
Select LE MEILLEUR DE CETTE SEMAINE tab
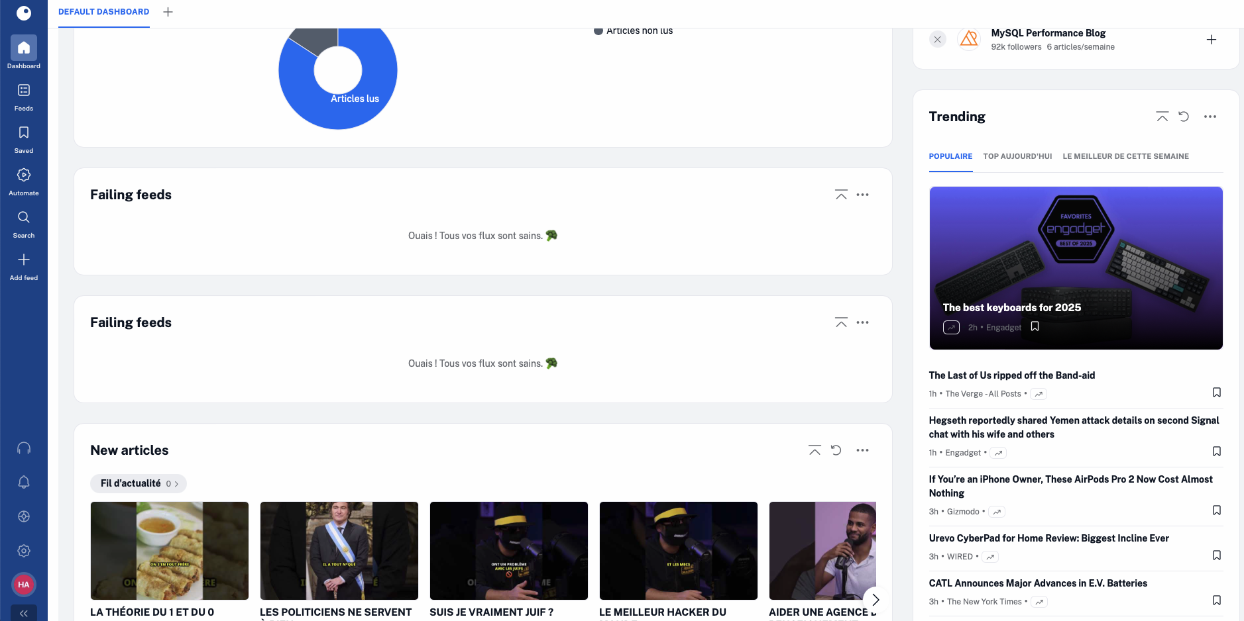[x=1125, y=156]
